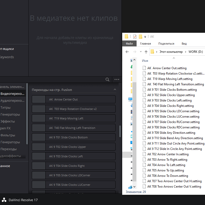Image resolution: width=205 pixels, height=205 pixels.
Task: Collapse the Переходы на стр. Fusion section
Action: coord(115,90)
